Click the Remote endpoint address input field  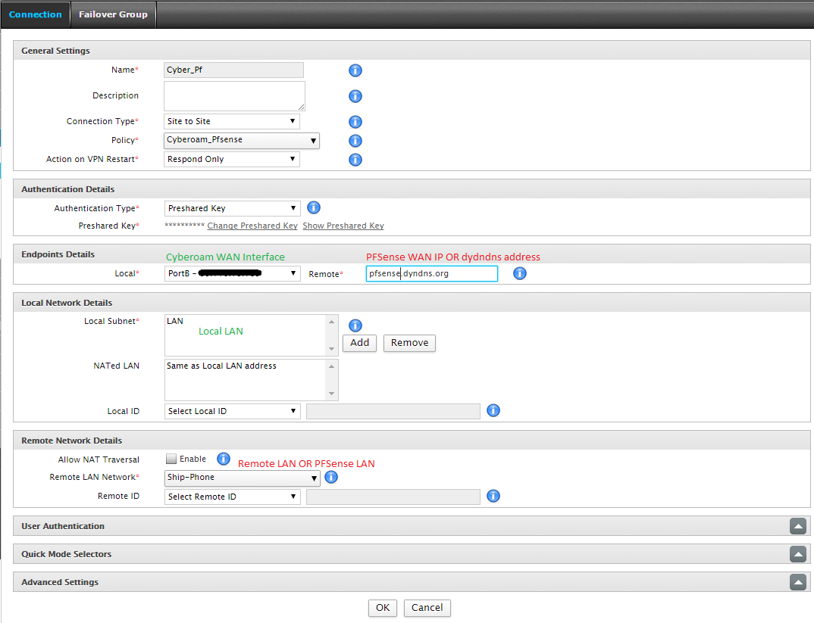pyautogui.click(x=432, y=274)
